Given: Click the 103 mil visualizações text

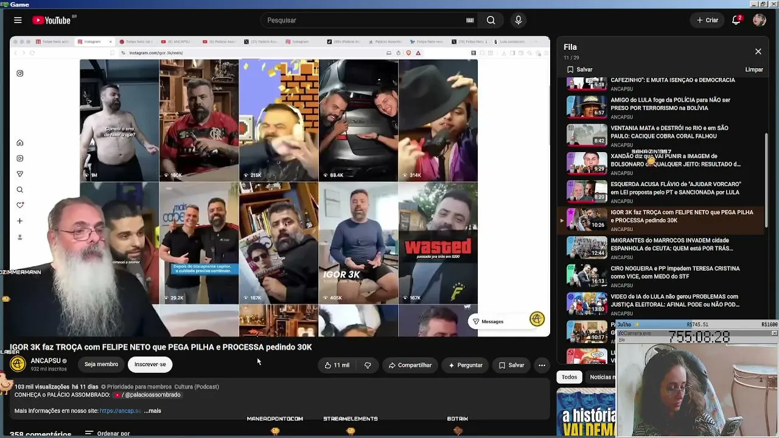Looking at the screenshot, I should click(x=42, y=387).
